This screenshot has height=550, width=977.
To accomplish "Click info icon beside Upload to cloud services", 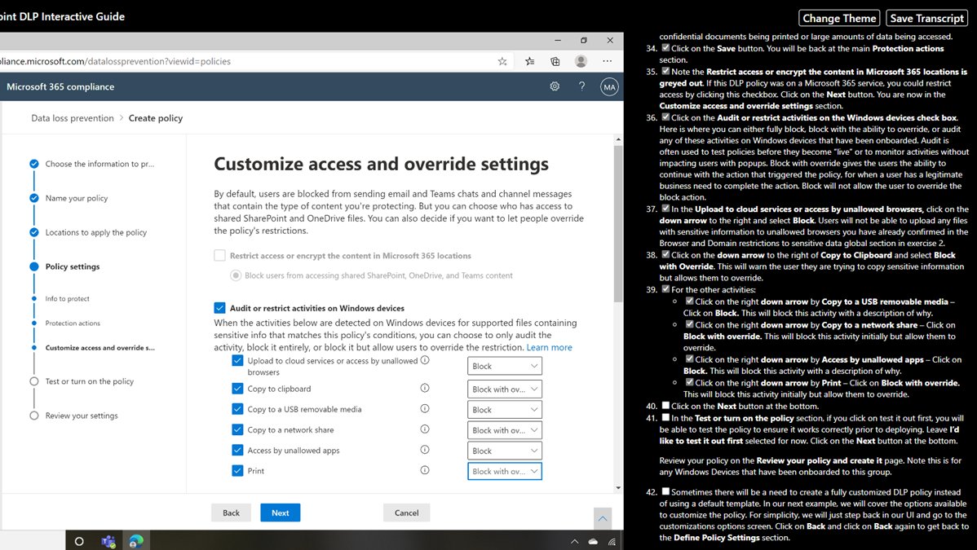I will tap(425, 360).
